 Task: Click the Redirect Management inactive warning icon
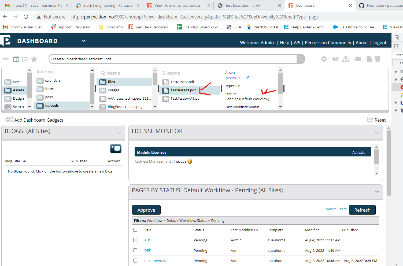point(190,161)
